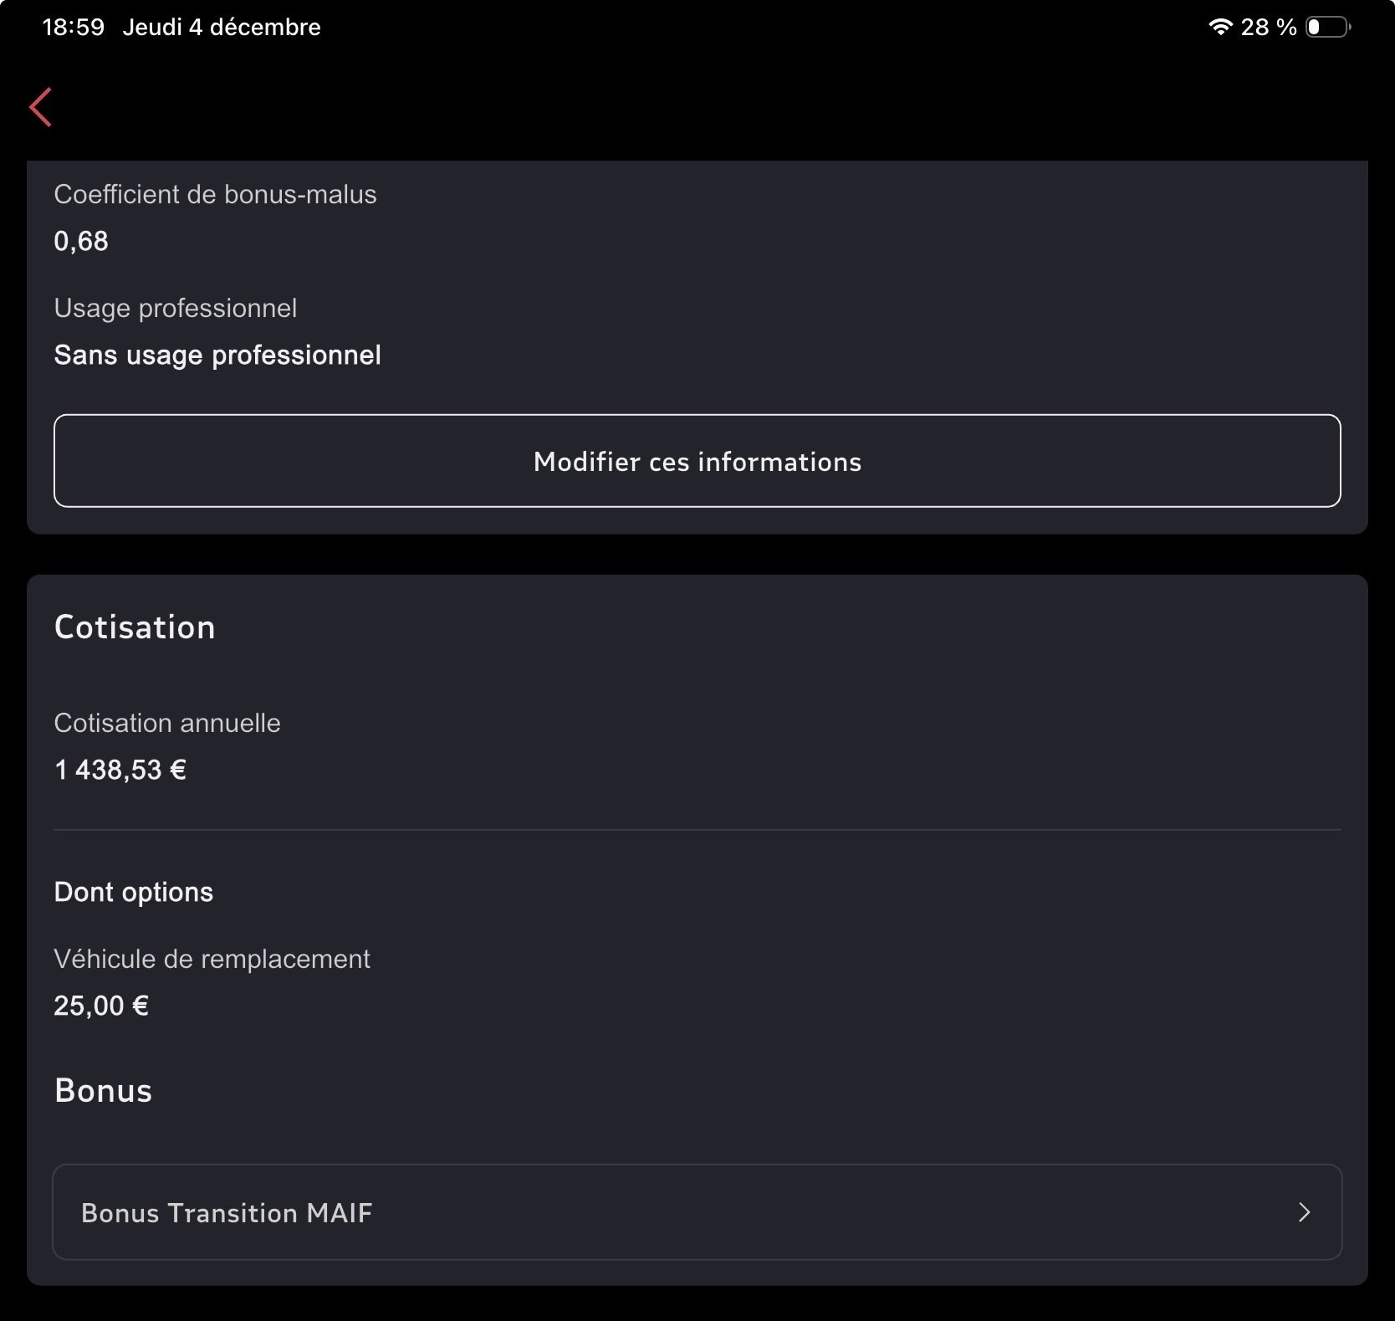Select the Sans usage professionnel value
1395x1321 pixels.
click(x=217, y=355)
